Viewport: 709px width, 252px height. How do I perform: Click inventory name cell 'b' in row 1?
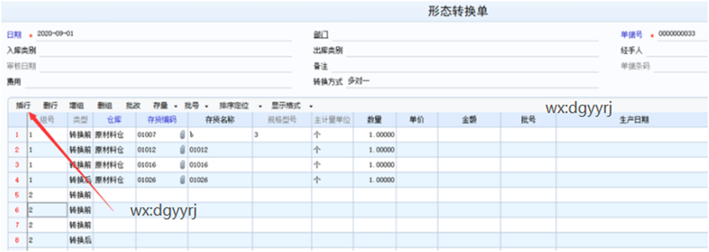(x=220, y=135)
